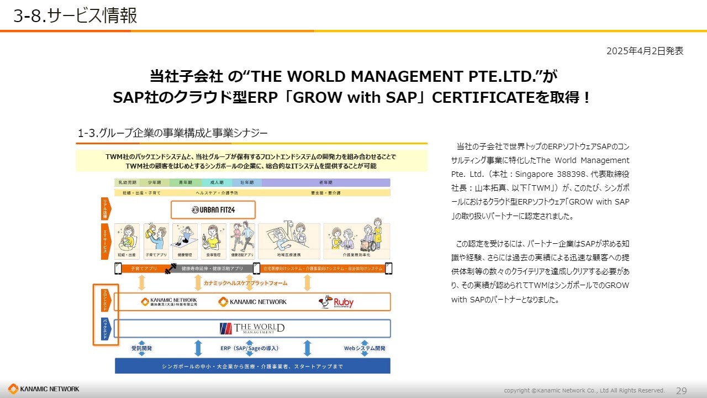
Task: Click the 乳幼児期 life-stage segment
Action: tap(126, 182)
